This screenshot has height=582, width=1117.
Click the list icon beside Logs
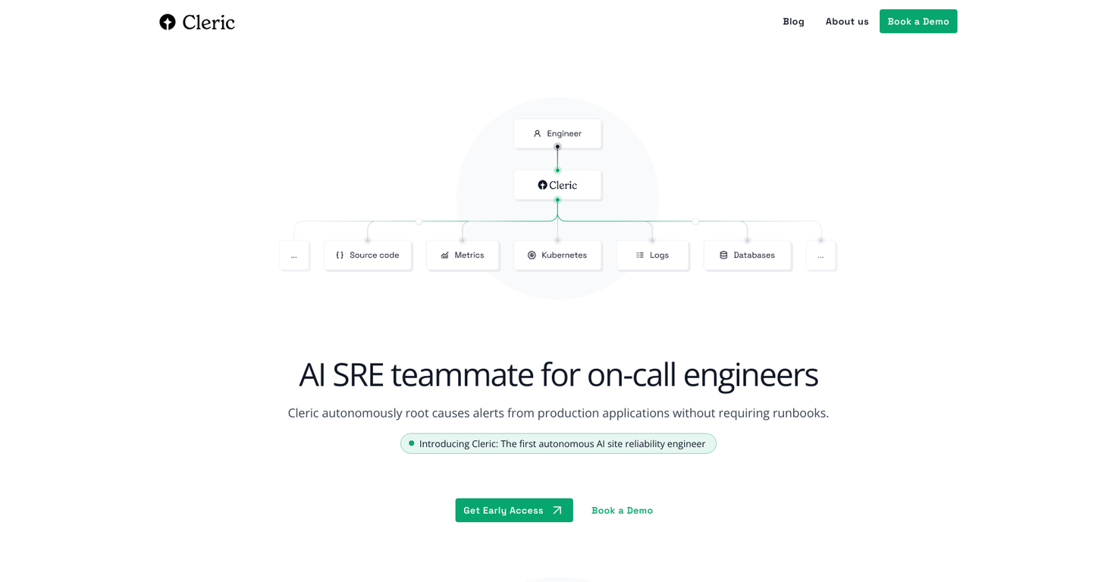coord(640,255)
